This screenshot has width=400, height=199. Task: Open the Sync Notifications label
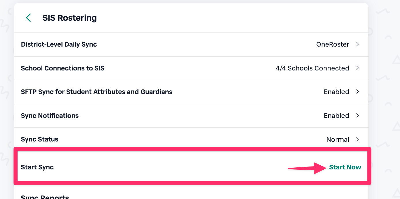tap(50, 116)
